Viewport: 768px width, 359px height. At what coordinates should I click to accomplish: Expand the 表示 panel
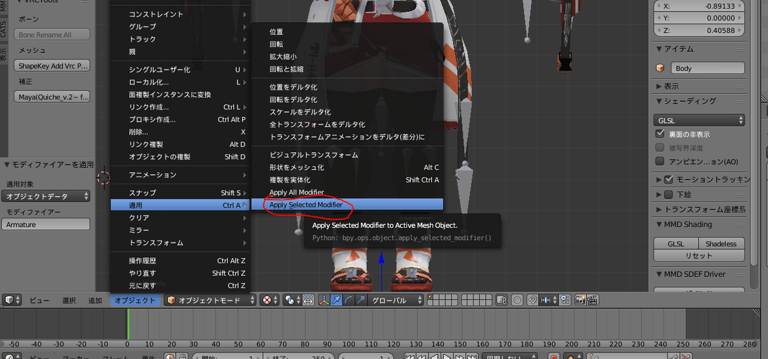[659, 86]
